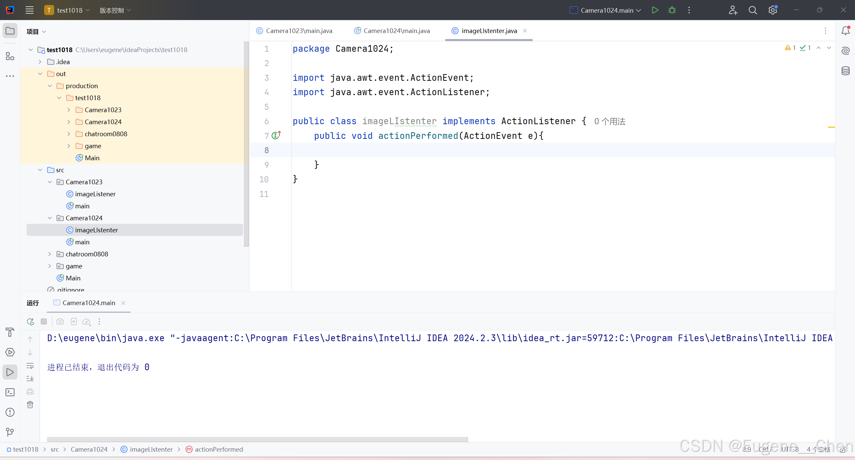Click the green Run button in toolbar
Screen dimensions: 855x460
coord(655,10)
